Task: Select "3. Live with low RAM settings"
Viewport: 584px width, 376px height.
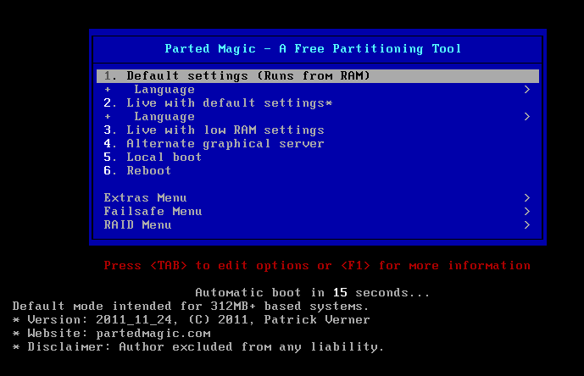Action: click(318, 130)
